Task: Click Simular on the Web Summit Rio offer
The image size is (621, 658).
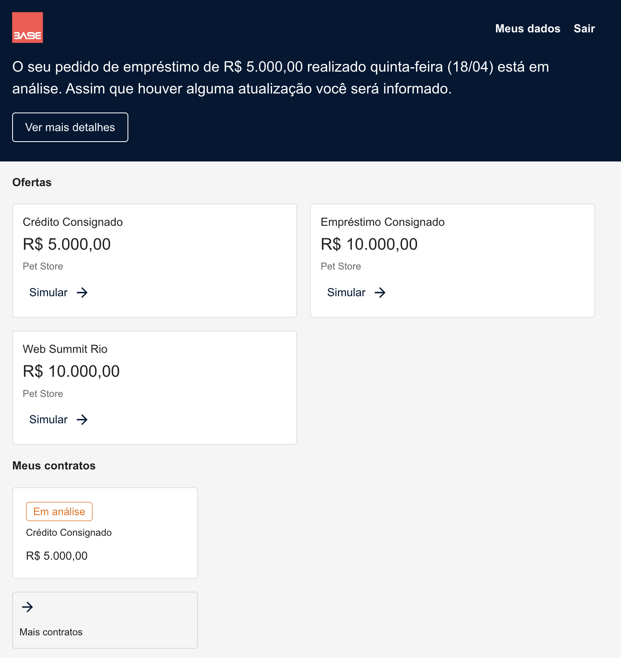Action: point(49,420)
